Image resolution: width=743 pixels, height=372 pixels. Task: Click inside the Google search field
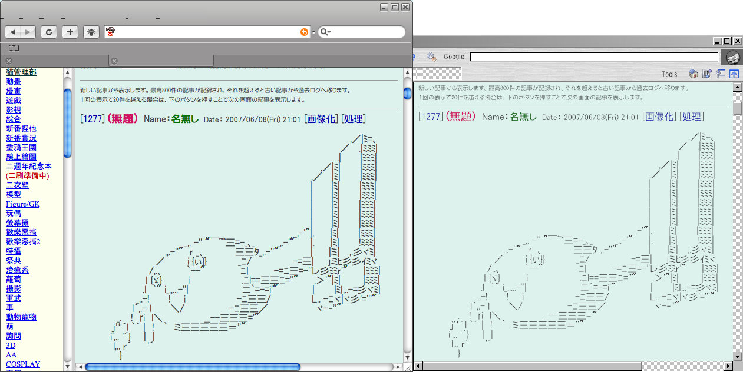(x=593, y=57)
